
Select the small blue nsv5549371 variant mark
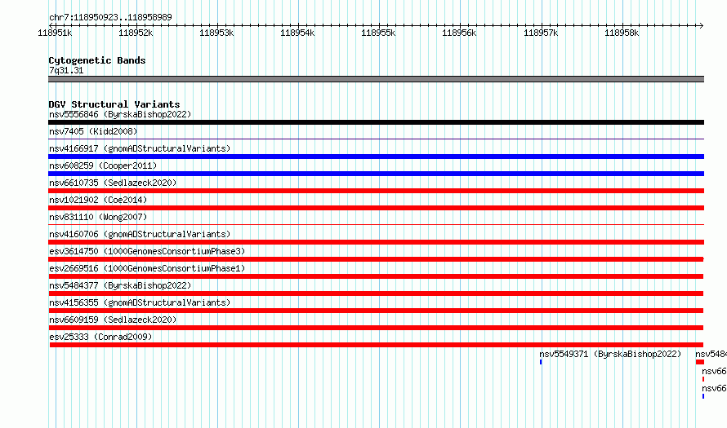coord(541,362)
